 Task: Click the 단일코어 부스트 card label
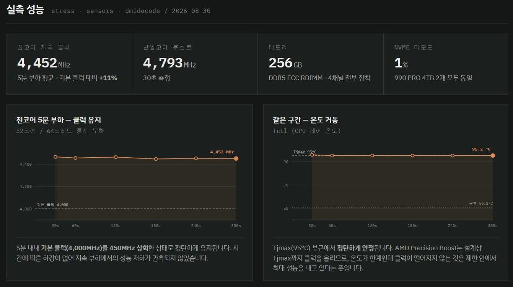coord(167,47)
